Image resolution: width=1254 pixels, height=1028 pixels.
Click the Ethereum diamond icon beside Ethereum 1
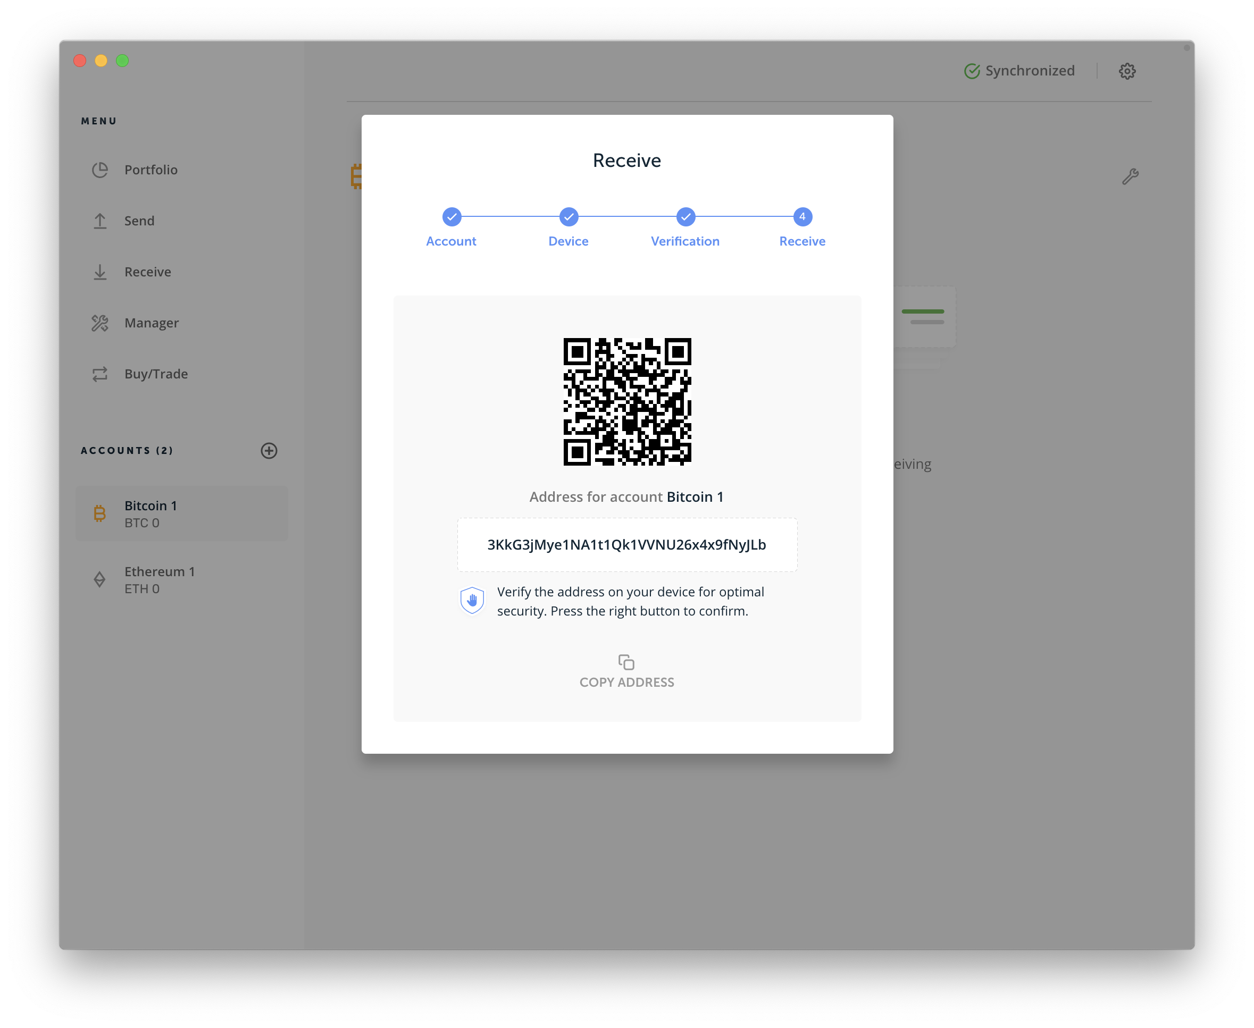(x=99, y=579)
